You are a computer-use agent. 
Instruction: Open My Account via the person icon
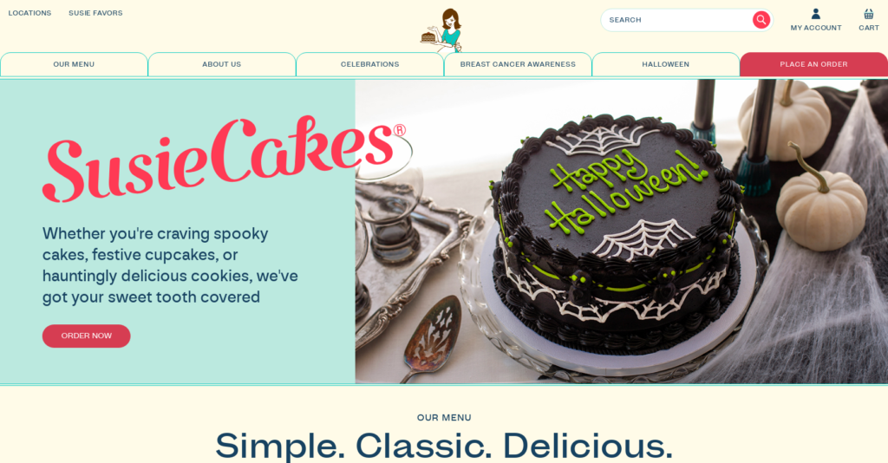[815, 14]
